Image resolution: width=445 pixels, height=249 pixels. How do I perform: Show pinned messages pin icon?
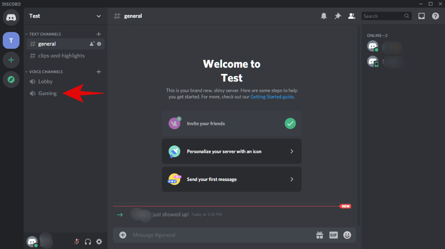click(338, 16)
